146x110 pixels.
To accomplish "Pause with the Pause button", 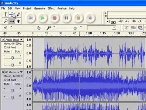I will click(66, 18).
